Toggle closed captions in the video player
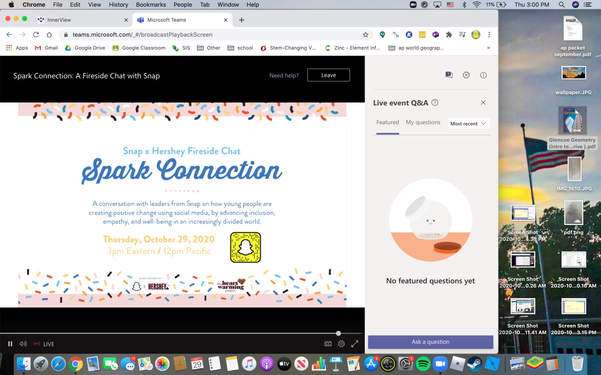The image size is (601, 375). coord(328,344)
